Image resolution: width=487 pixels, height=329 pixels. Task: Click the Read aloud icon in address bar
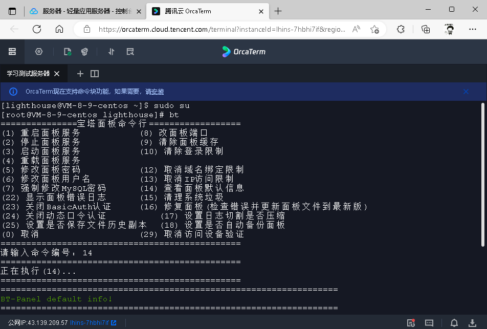pyautogui.click(x=356, y=29)
